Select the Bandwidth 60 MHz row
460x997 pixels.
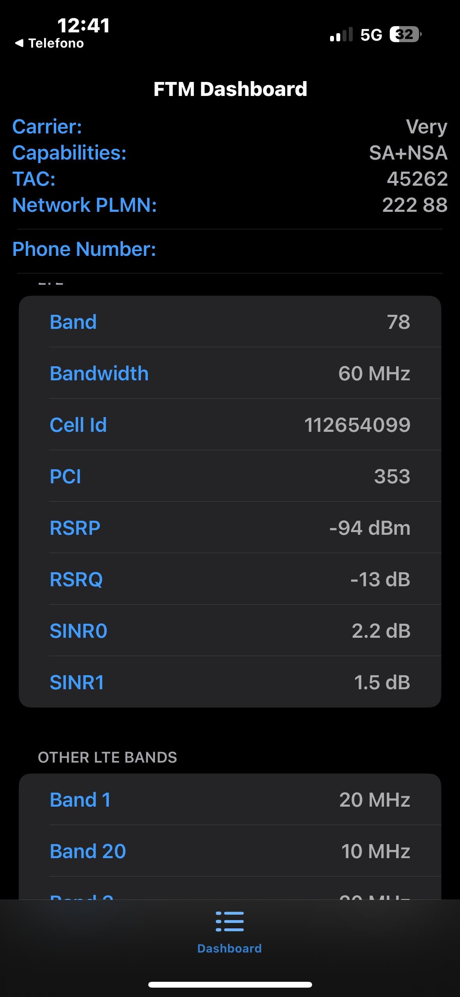[x=230, y=374]
